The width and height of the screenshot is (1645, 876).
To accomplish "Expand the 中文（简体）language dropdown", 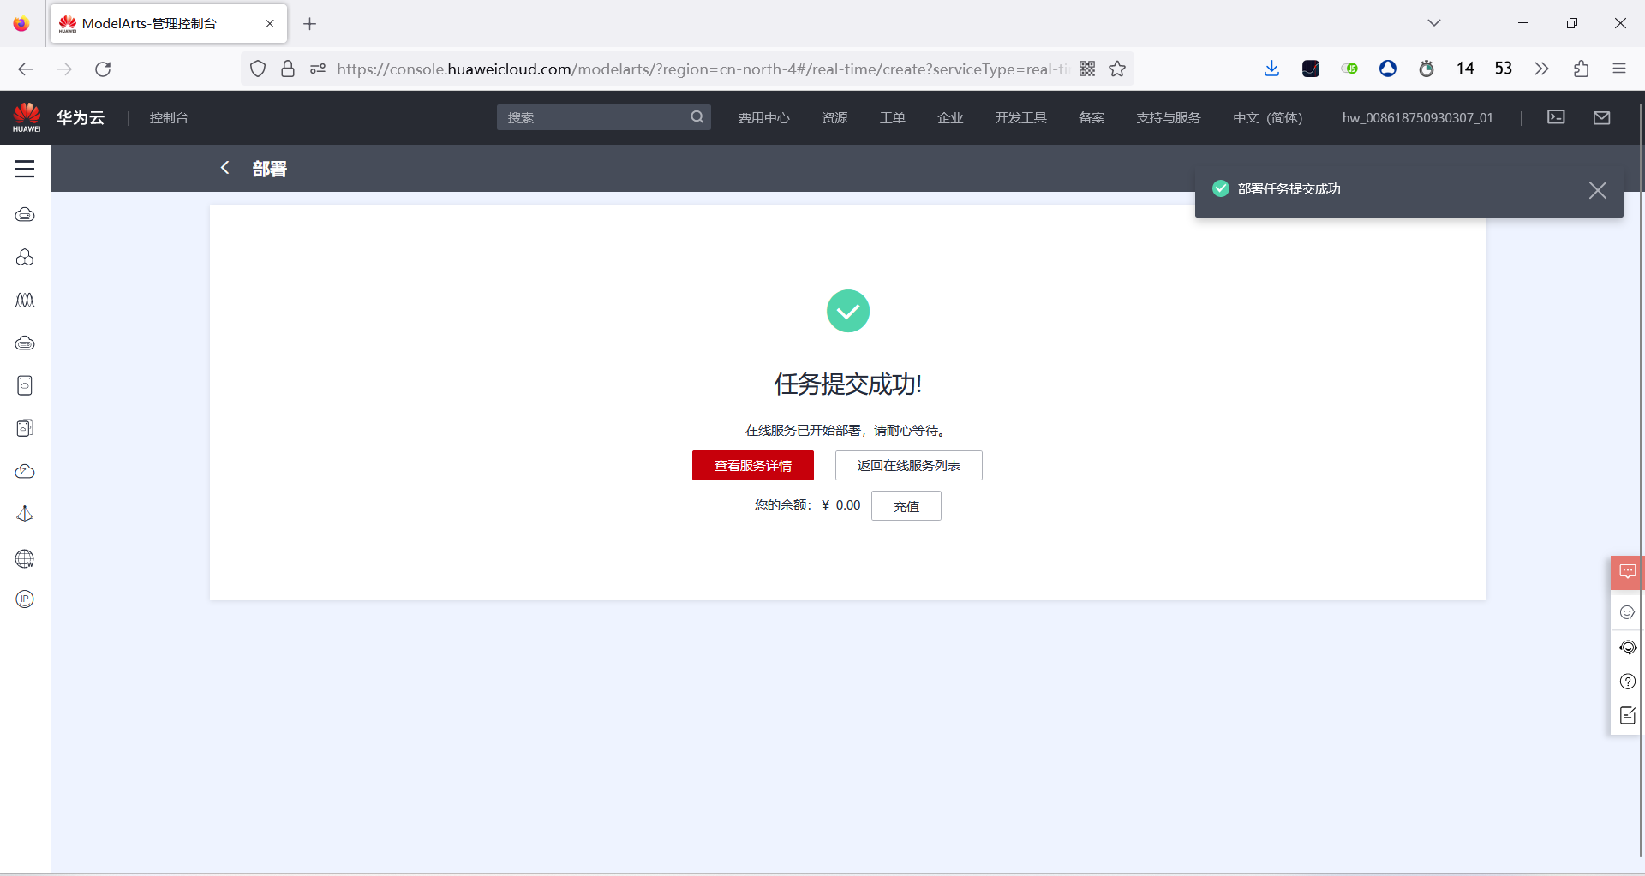I will [1267, 117].
